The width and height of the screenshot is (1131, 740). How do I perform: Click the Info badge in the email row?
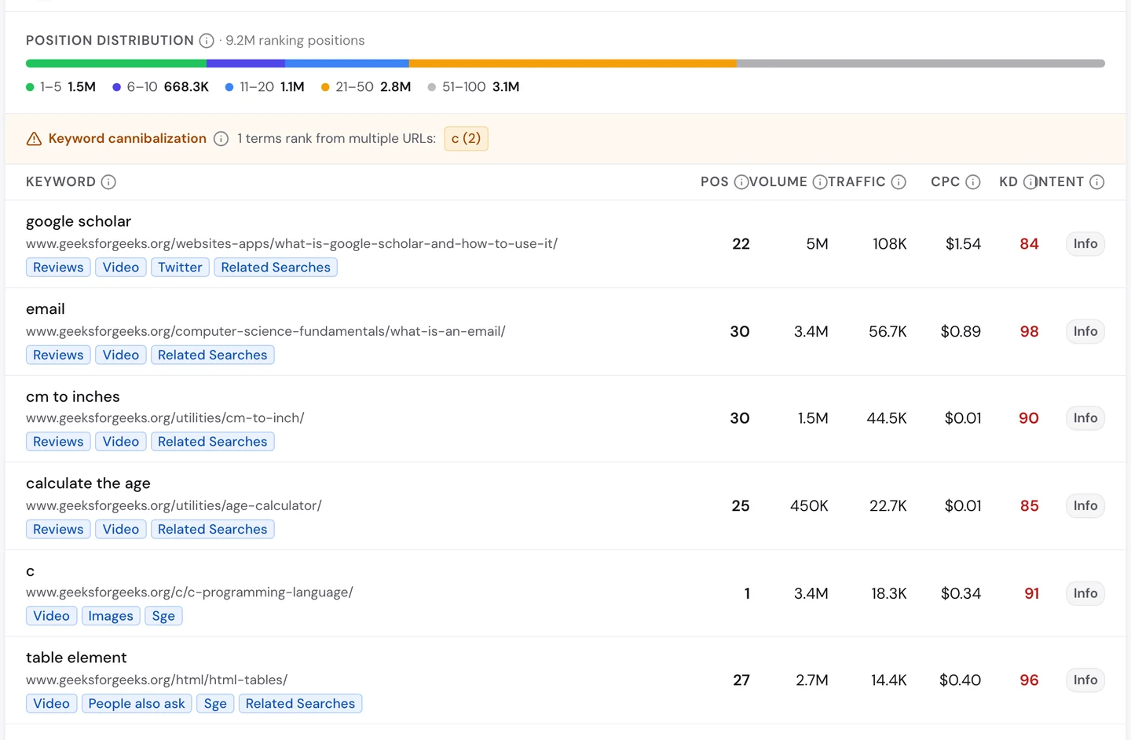coord(1085,332)
